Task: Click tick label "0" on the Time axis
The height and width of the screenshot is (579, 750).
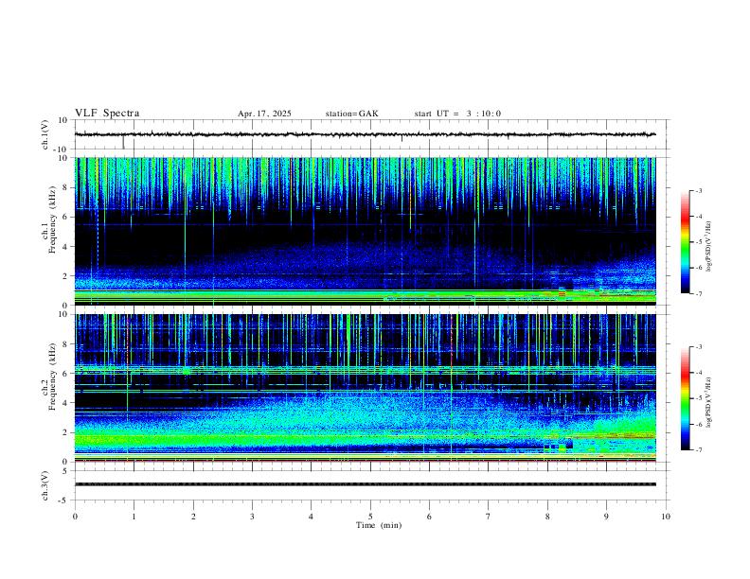Action: [x=75, y=517]
